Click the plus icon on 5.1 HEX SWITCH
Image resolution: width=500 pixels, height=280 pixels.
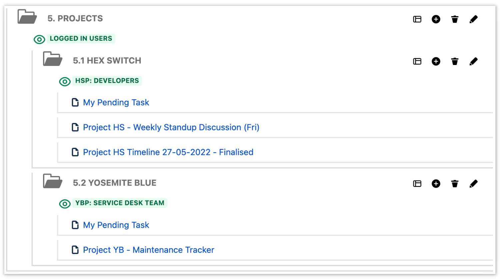pos(436,61)
